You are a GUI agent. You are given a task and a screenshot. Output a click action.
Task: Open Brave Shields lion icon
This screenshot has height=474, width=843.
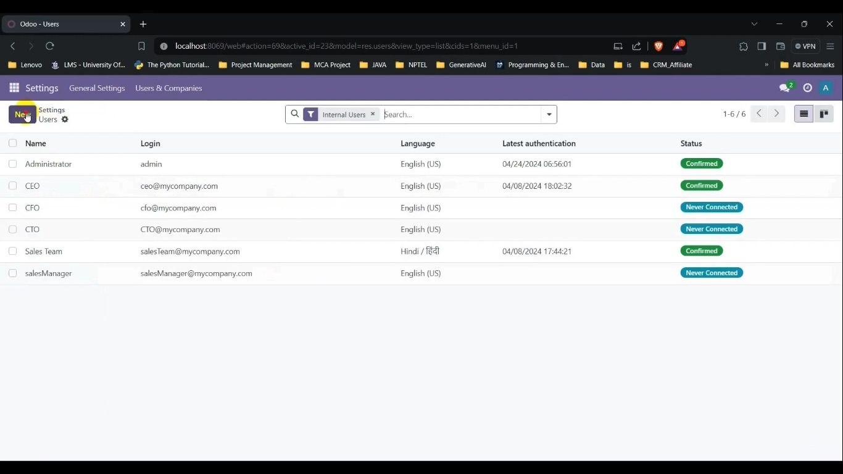pyautogui.click(x=658, y=46)
